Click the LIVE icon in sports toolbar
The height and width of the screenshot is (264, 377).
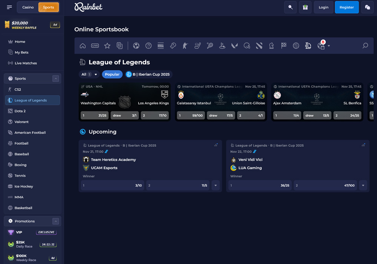pos(95,46)
